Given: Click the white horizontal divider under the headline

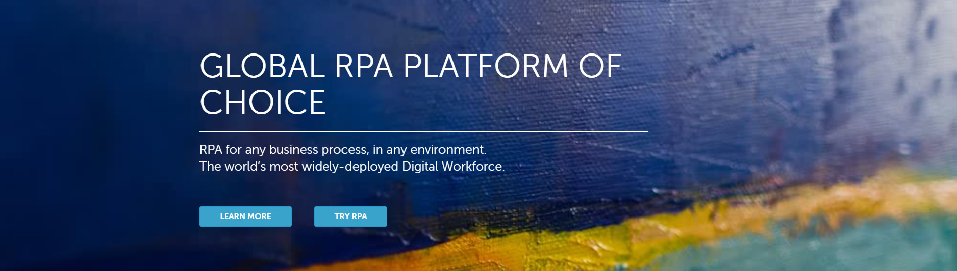Looking at the screenshot, I should tap(423, 131).
